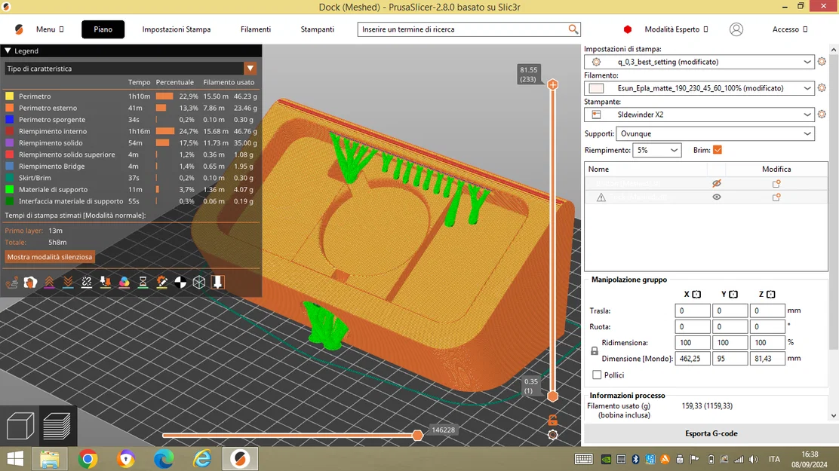
Task: Open Modalità Esperto mode dropdown
Action: click(676, 29)
